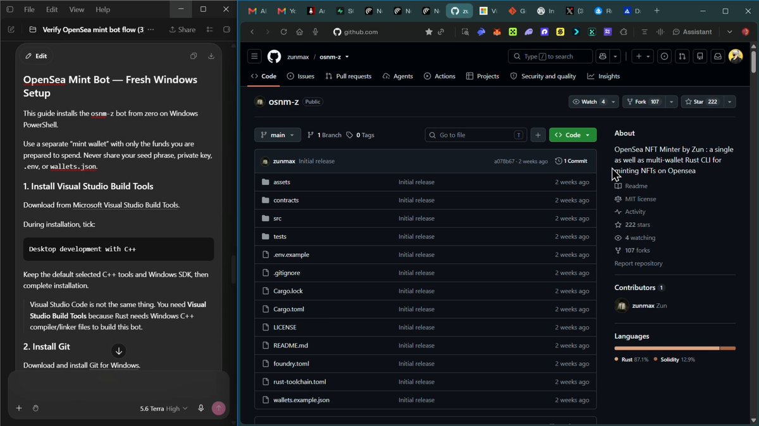Open the View menu in the chat app
The image size is (759, 426).
[x=77, y=9]
